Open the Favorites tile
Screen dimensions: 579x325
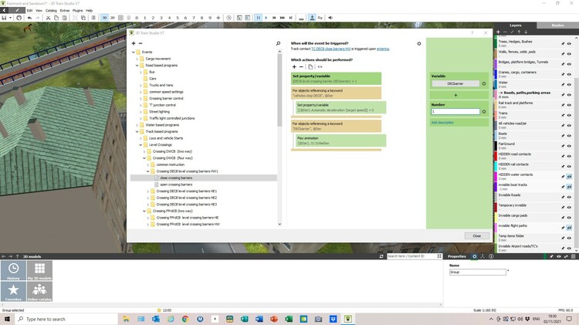[x=14, y=292]
